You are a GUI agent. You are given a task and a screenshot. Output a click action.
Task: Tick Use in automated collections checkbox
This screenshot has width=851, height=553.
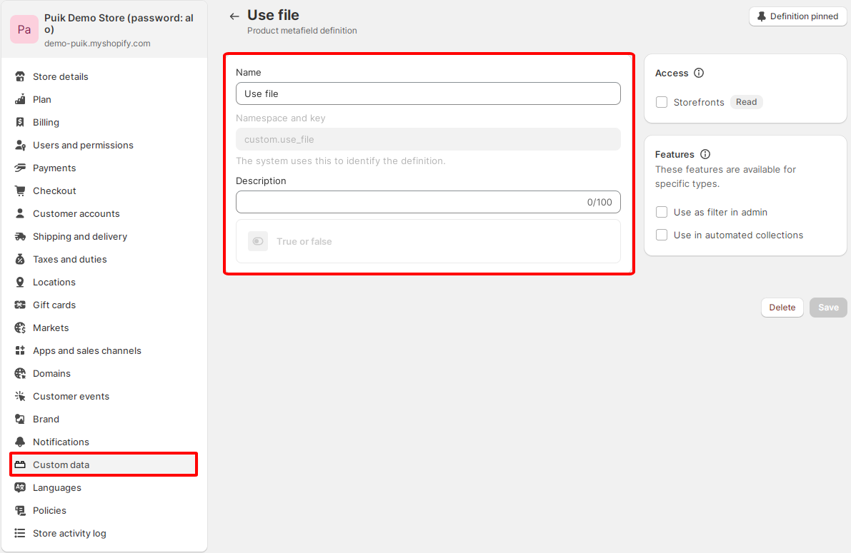(x=662, y=235)
